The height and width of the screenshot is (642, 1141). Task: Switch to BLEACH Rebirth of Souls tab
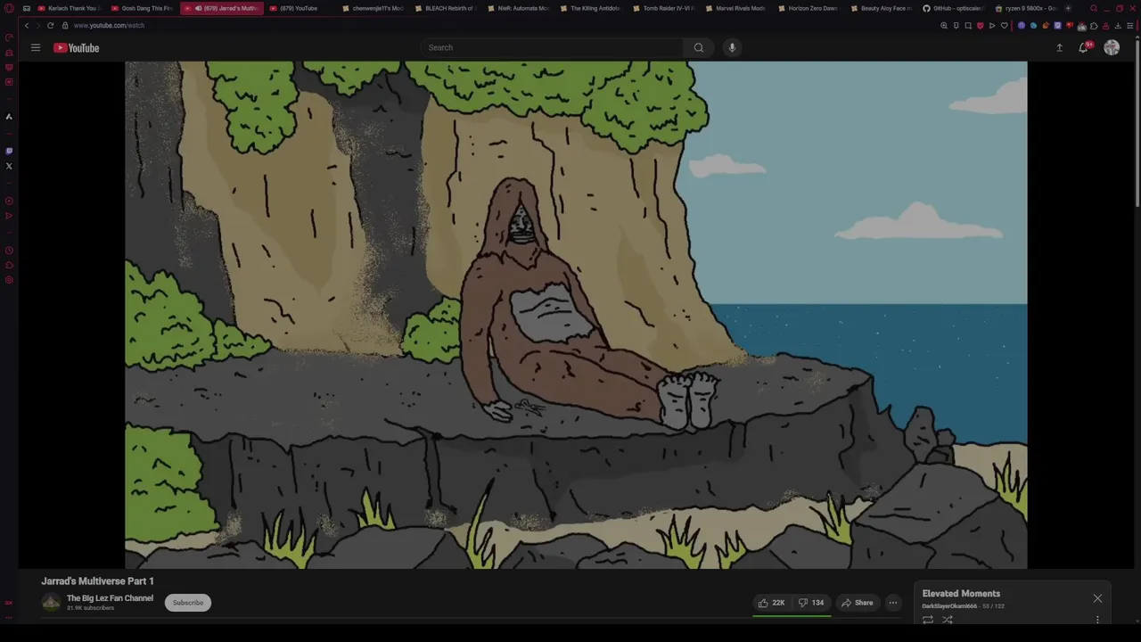click(x=446, y=8)
